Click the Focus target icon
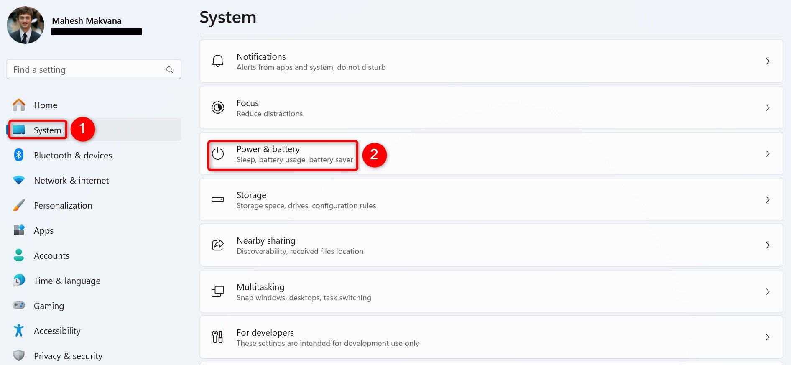 (x=217, y=107)
